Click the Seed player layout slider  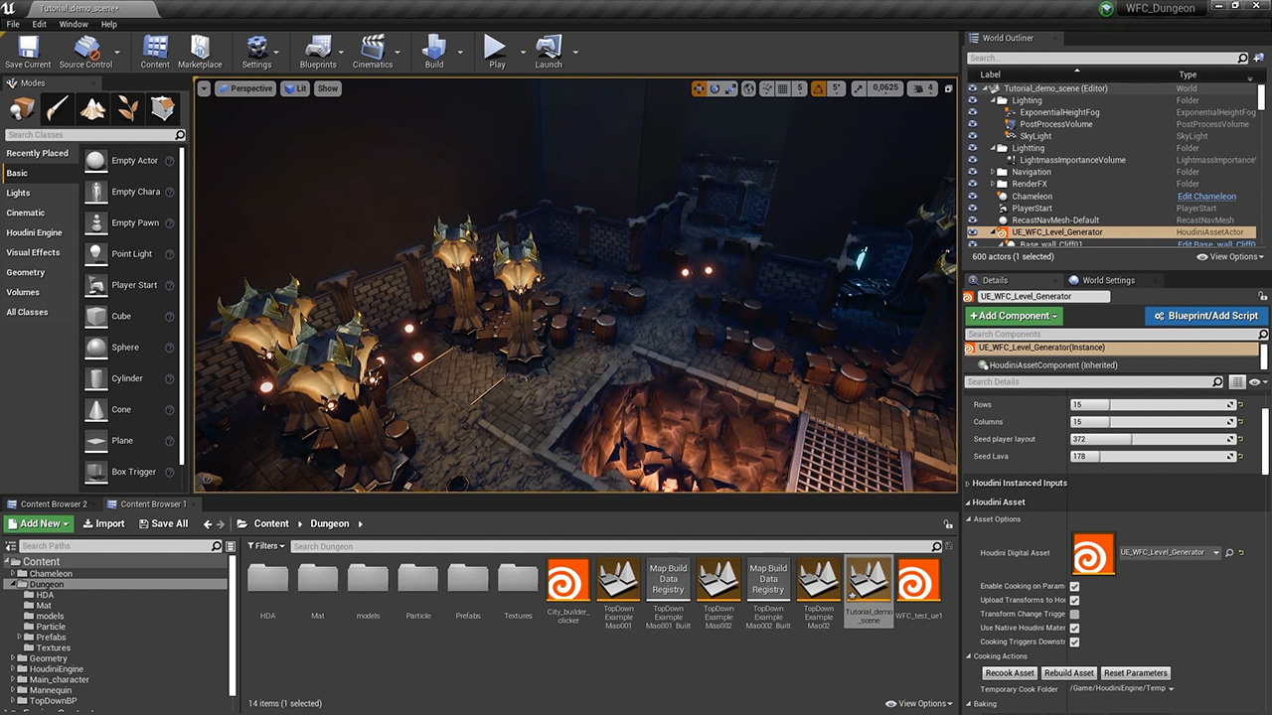tap(1152, 439)
